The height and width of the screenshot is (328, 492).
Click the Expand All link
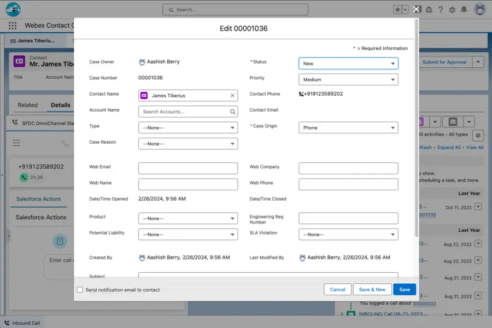pyautogui.click(x=449, y=148)
